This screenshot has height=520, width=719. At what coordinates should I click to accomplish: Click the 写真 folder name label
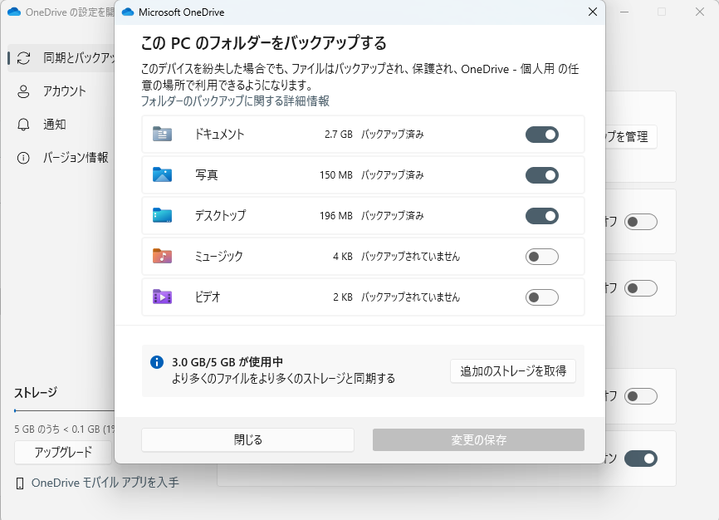click(207, 175)
